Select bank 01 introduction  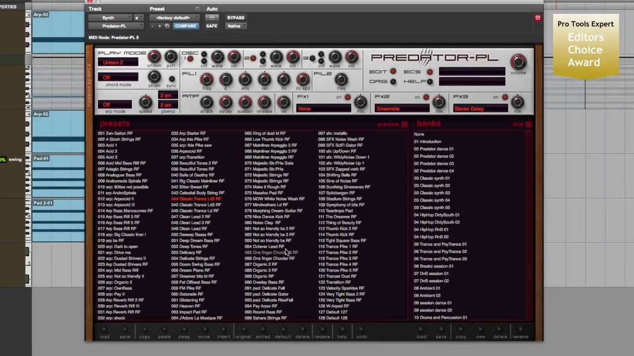click(427, 141)
